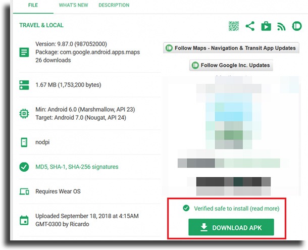Click the nodpi screen icon
Screen dimensions: 308x250
point(24,142)
